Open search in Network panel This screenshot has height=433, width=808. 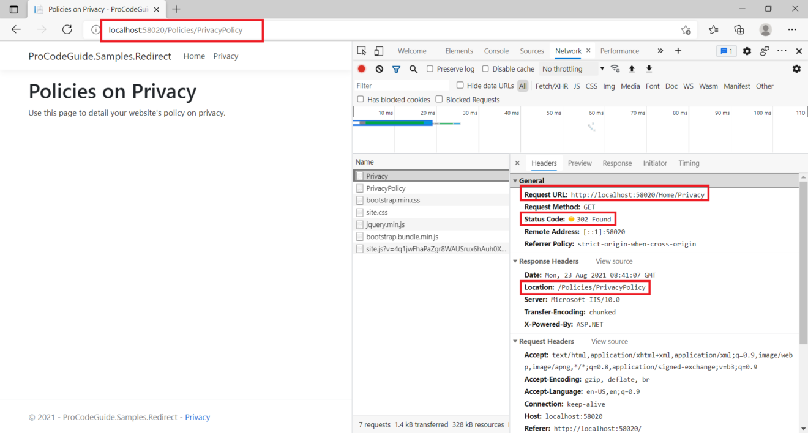[x=413, y=68]
